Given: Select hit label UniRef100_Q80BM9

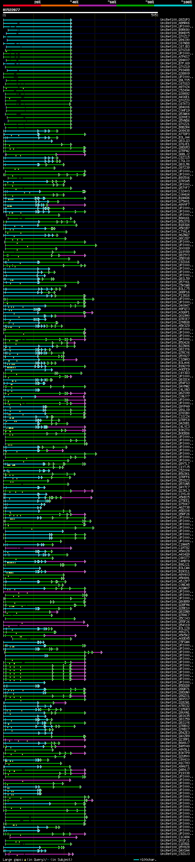Looking at the screenshot, I should pyautogui.click(x=175, y=602).
